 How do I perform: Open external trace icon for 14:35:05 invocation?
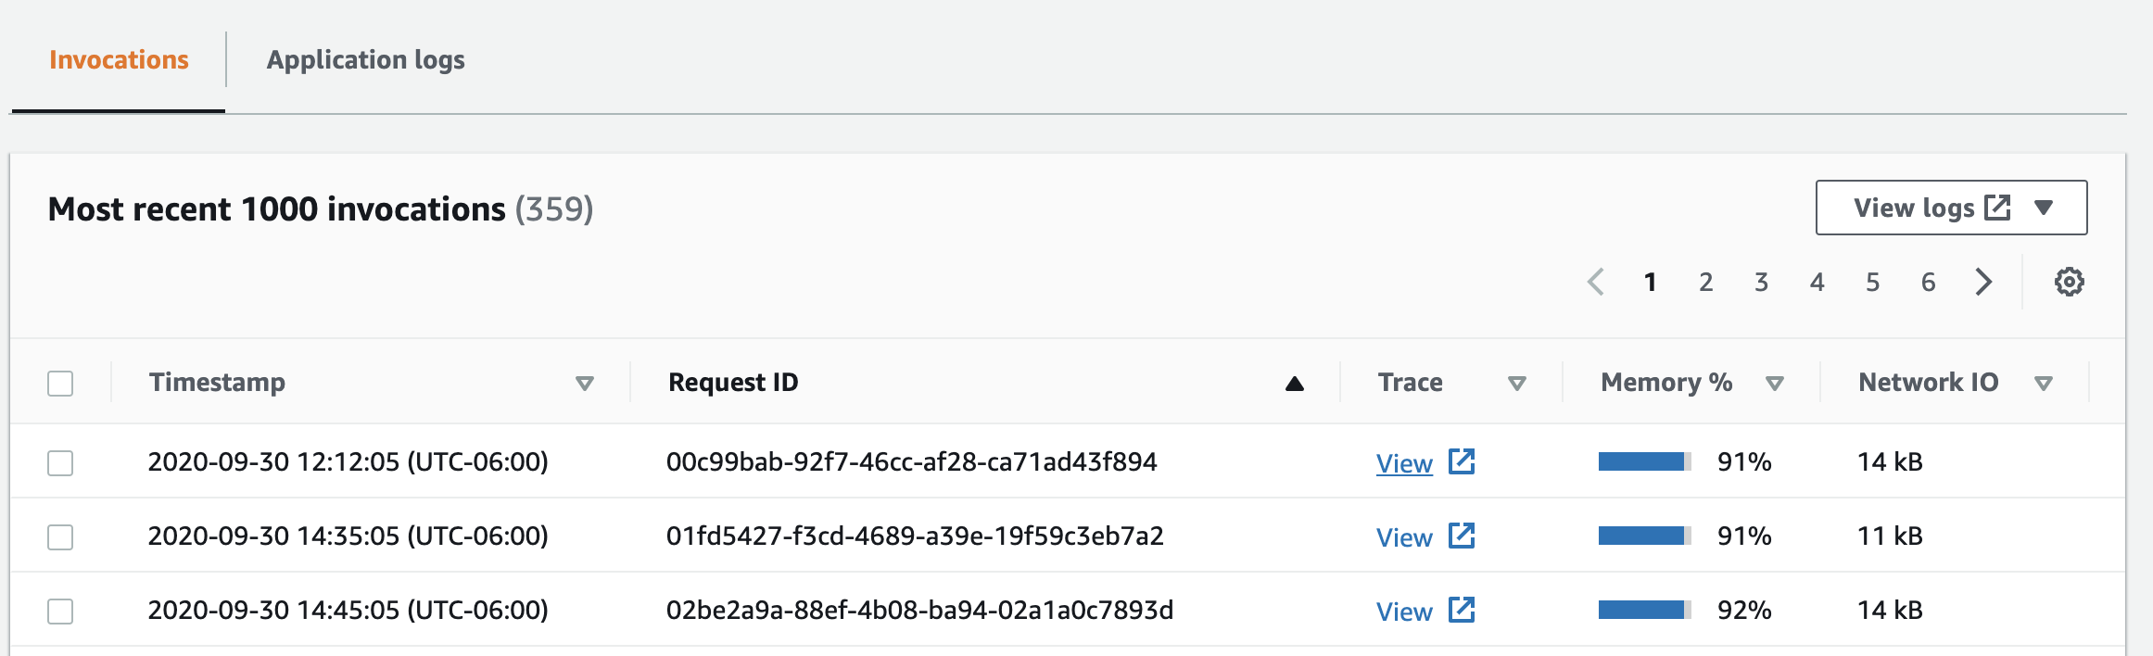coord(1462,536)
